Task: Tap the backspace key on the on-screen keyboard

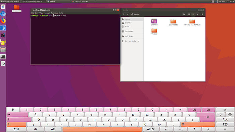Action: click(x=194, y=110)
